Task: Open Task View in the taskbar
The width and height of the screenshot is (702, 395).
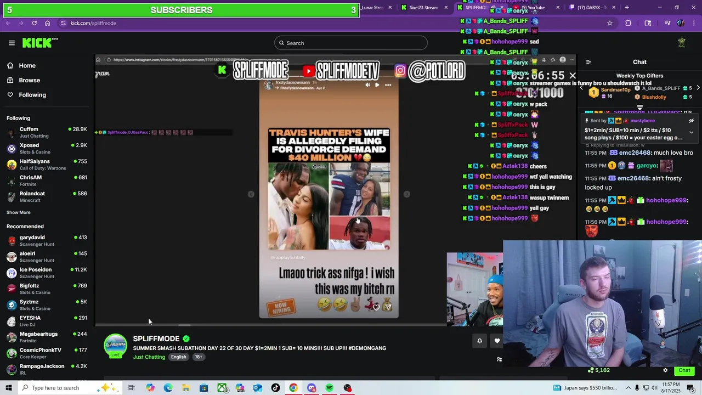Action: pyautogui.click(x=132, y=388)
